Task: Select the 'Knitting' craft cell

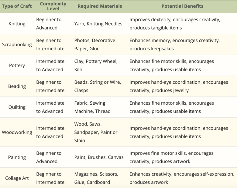Action: point(17,24)
